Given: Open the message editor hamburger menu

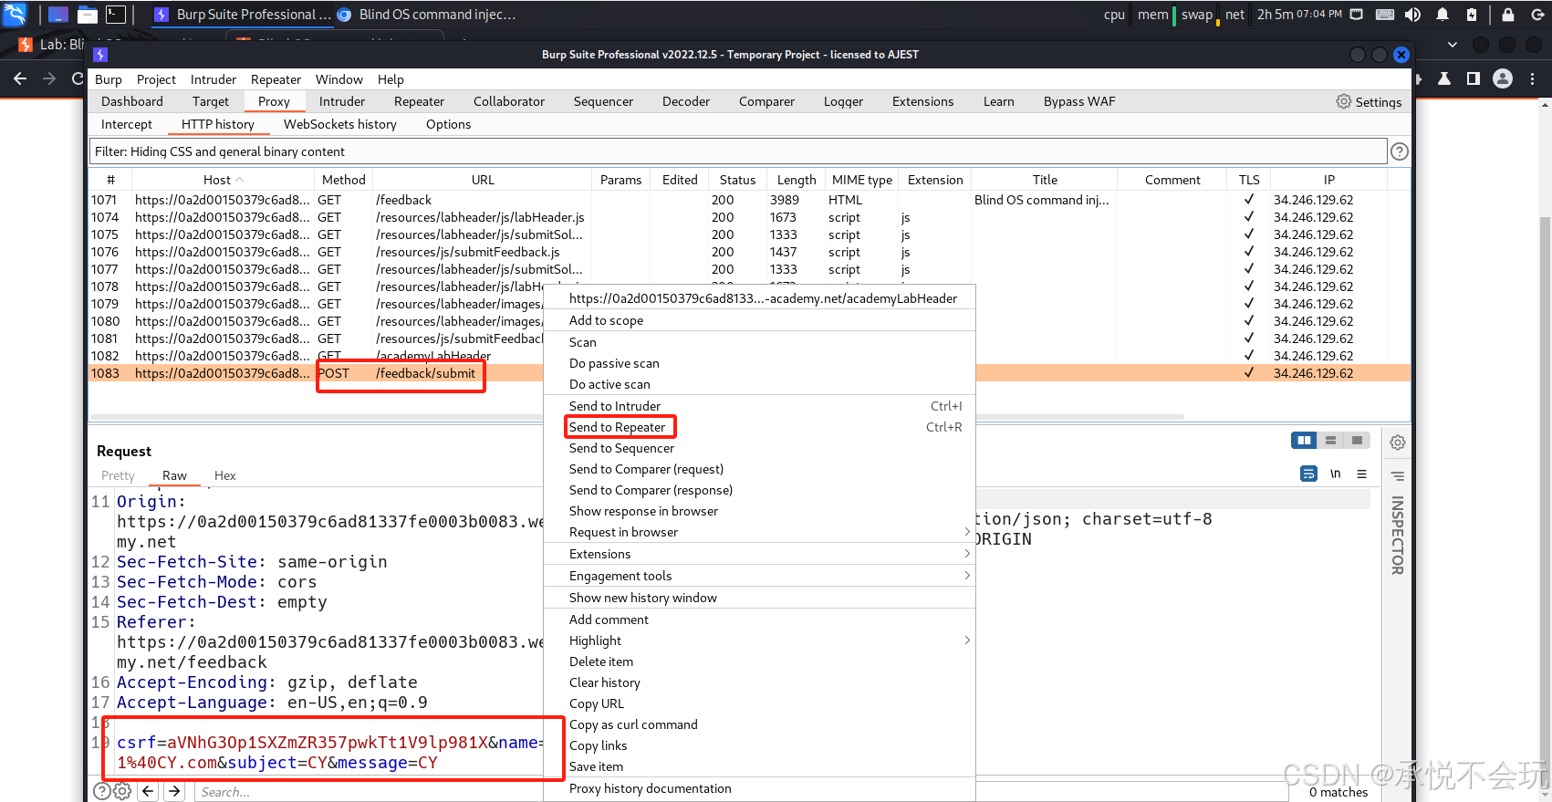Looking at the screenshot, I should point(1361,474).
